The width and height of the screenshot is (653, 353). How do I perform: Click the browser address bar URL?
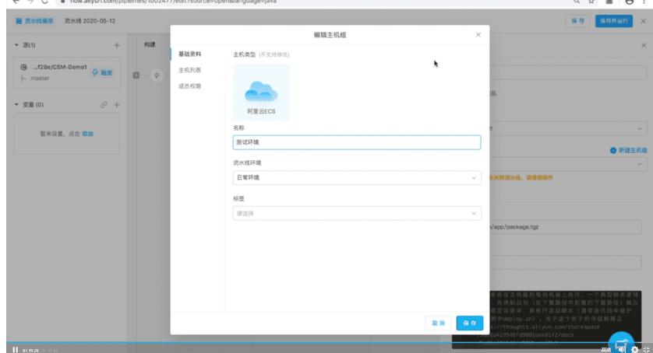(x=173, y=2)
